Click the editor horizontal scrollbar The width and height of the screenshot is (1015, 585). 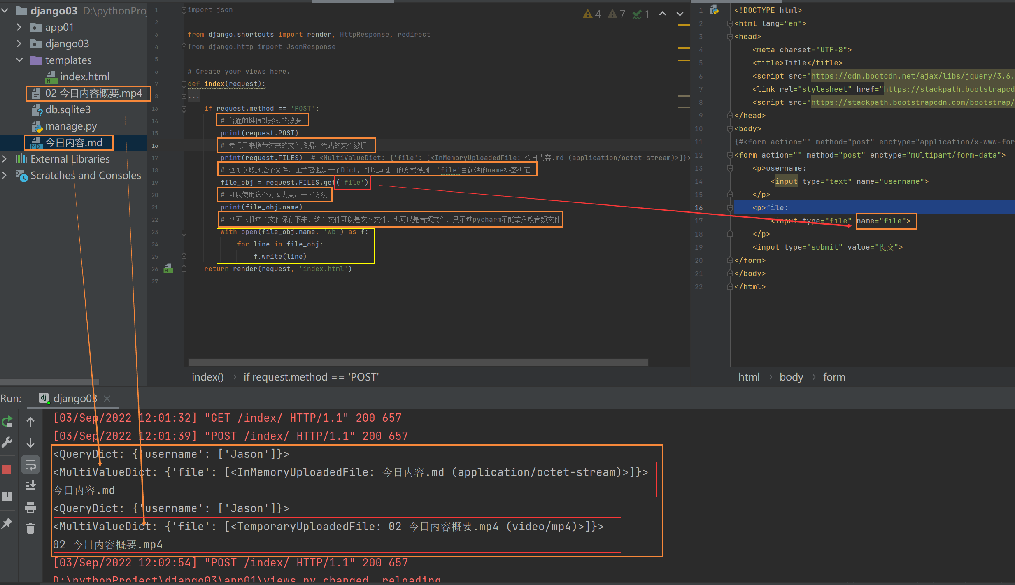418,362
